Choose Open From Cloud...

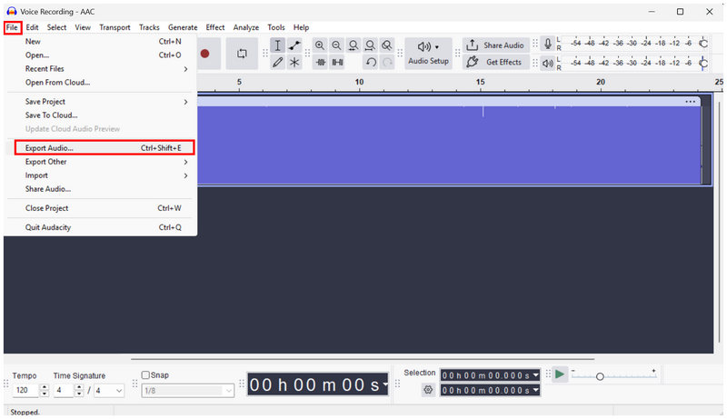pyautogui.click(x=100, y=82)
